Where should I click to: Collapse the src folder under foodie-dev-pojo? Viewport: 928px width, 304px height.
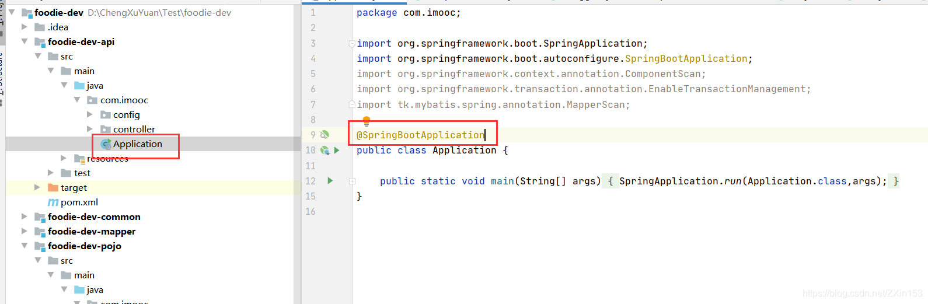tap(38, 260)
